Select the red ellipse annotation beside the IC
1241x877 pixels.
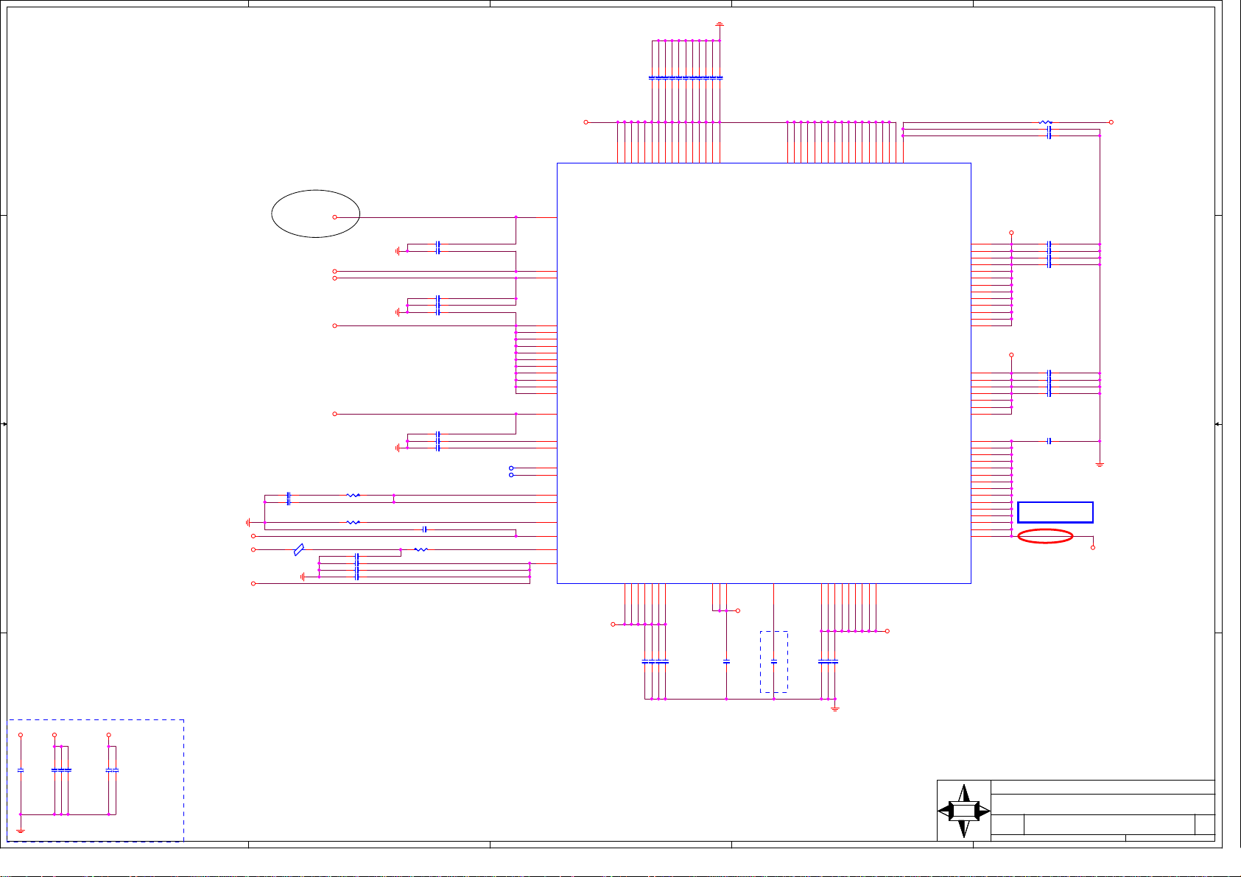point(1045,536)
